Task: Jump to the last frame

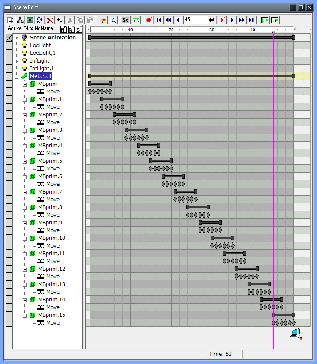Action: [x=251, y=20]
